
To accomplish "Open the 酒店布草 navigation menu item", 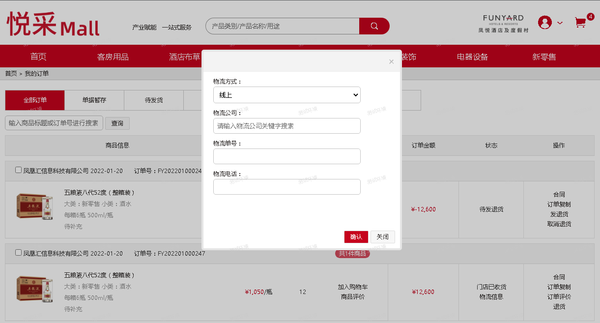I will [x=185, y=57].
